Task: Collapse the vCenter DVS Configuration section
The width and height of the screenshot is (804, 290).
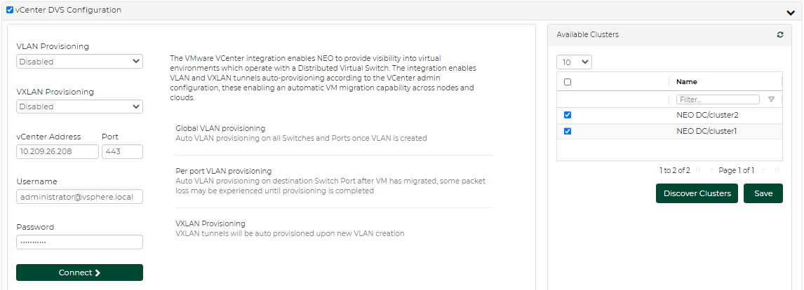Action: pos(791,11)
